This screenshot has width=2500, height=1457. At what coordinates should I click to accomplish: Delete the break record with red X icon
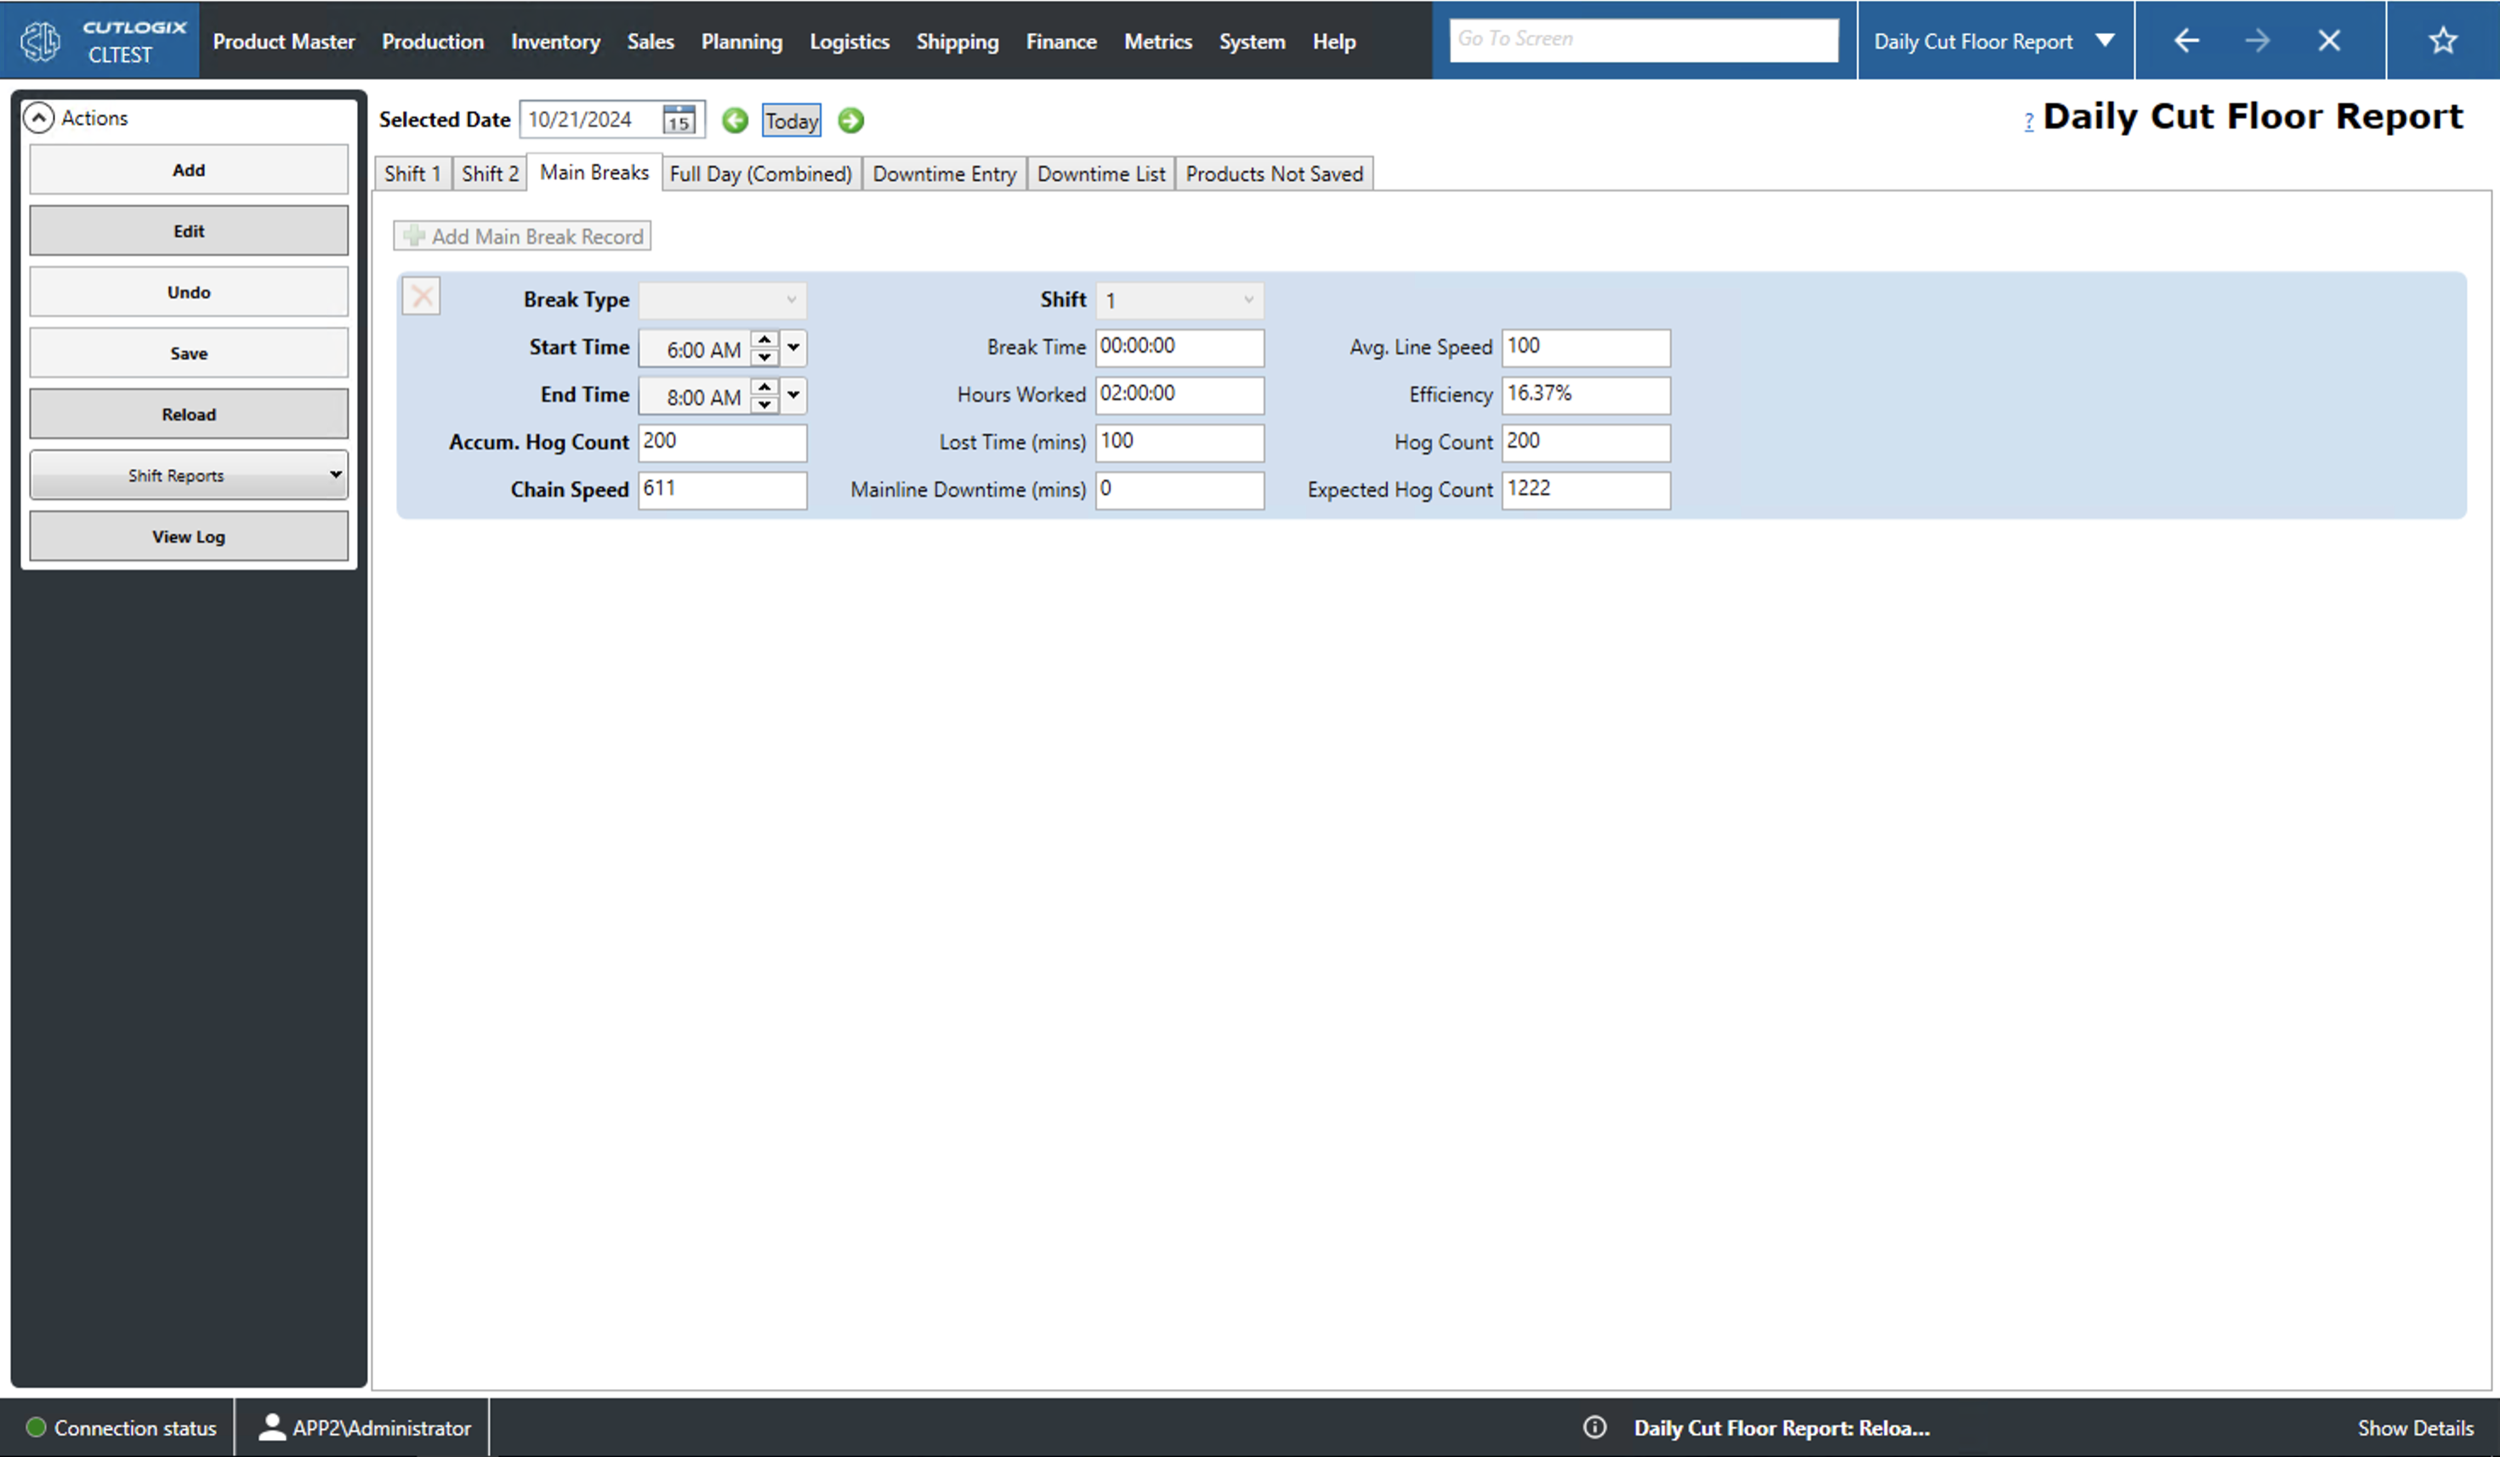pyautogui.click(x=421, y=296)
